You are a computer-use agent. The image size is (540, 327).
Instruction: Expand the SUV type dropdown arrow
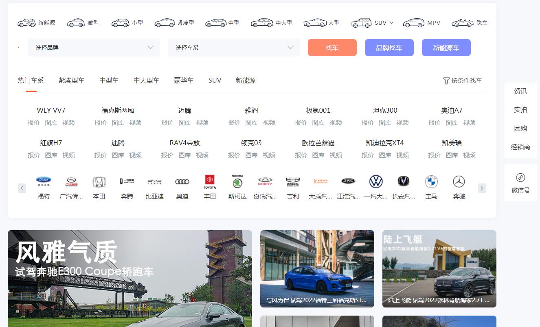point(391,23)
